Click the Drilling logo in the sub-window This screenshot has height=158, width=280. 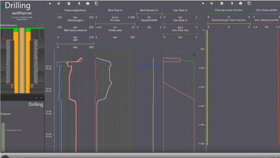click(35, 104)
